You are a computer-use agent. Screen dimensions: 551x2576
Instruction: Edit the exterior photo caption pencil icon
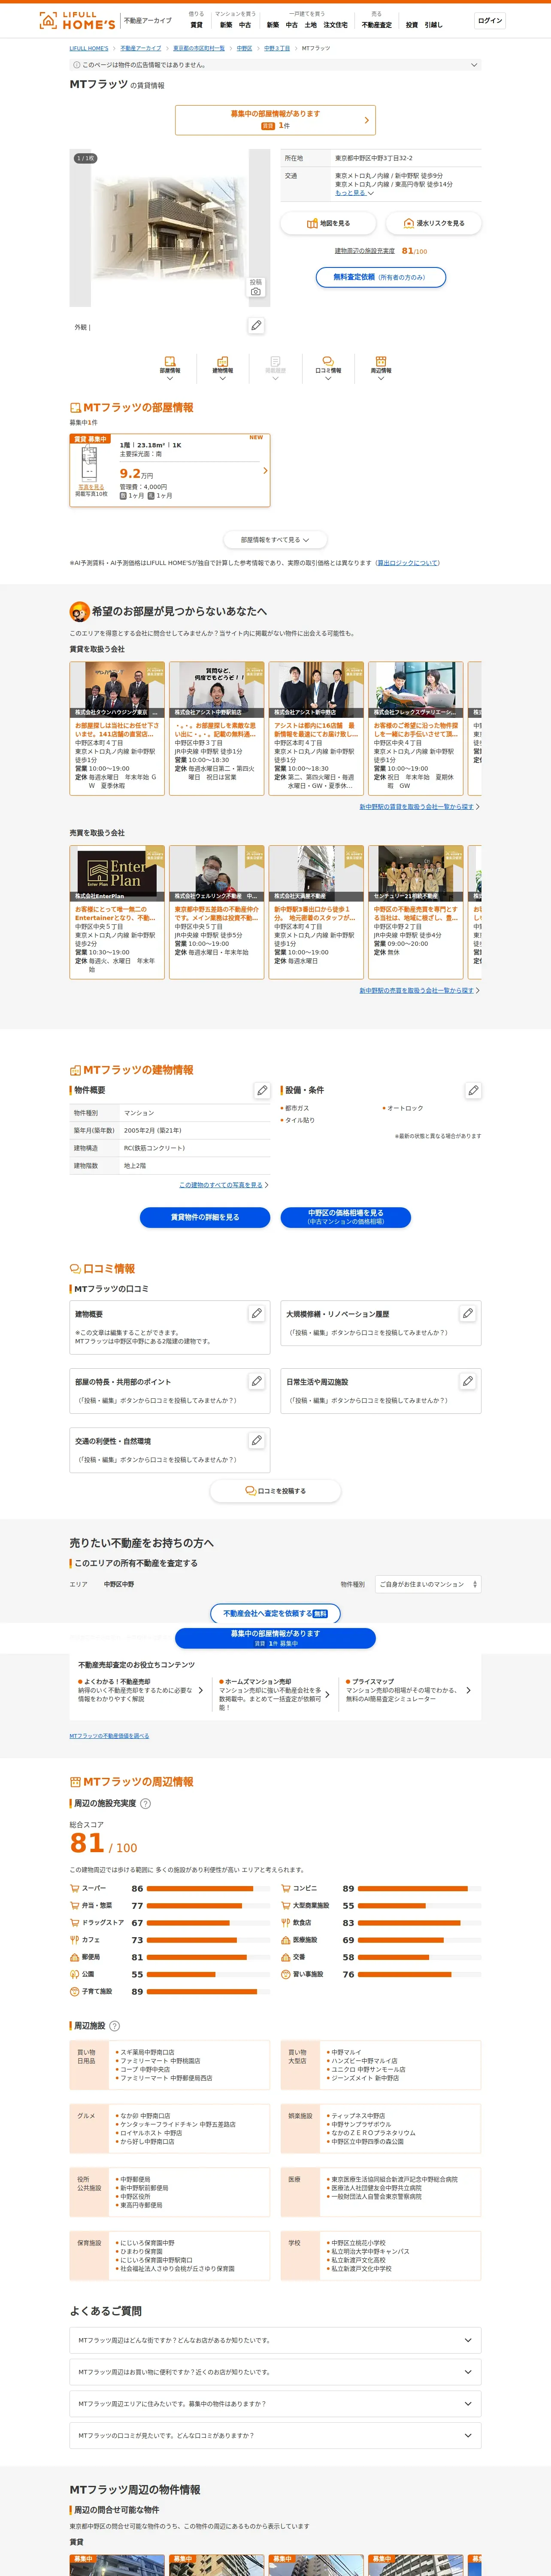click(256, 325)
